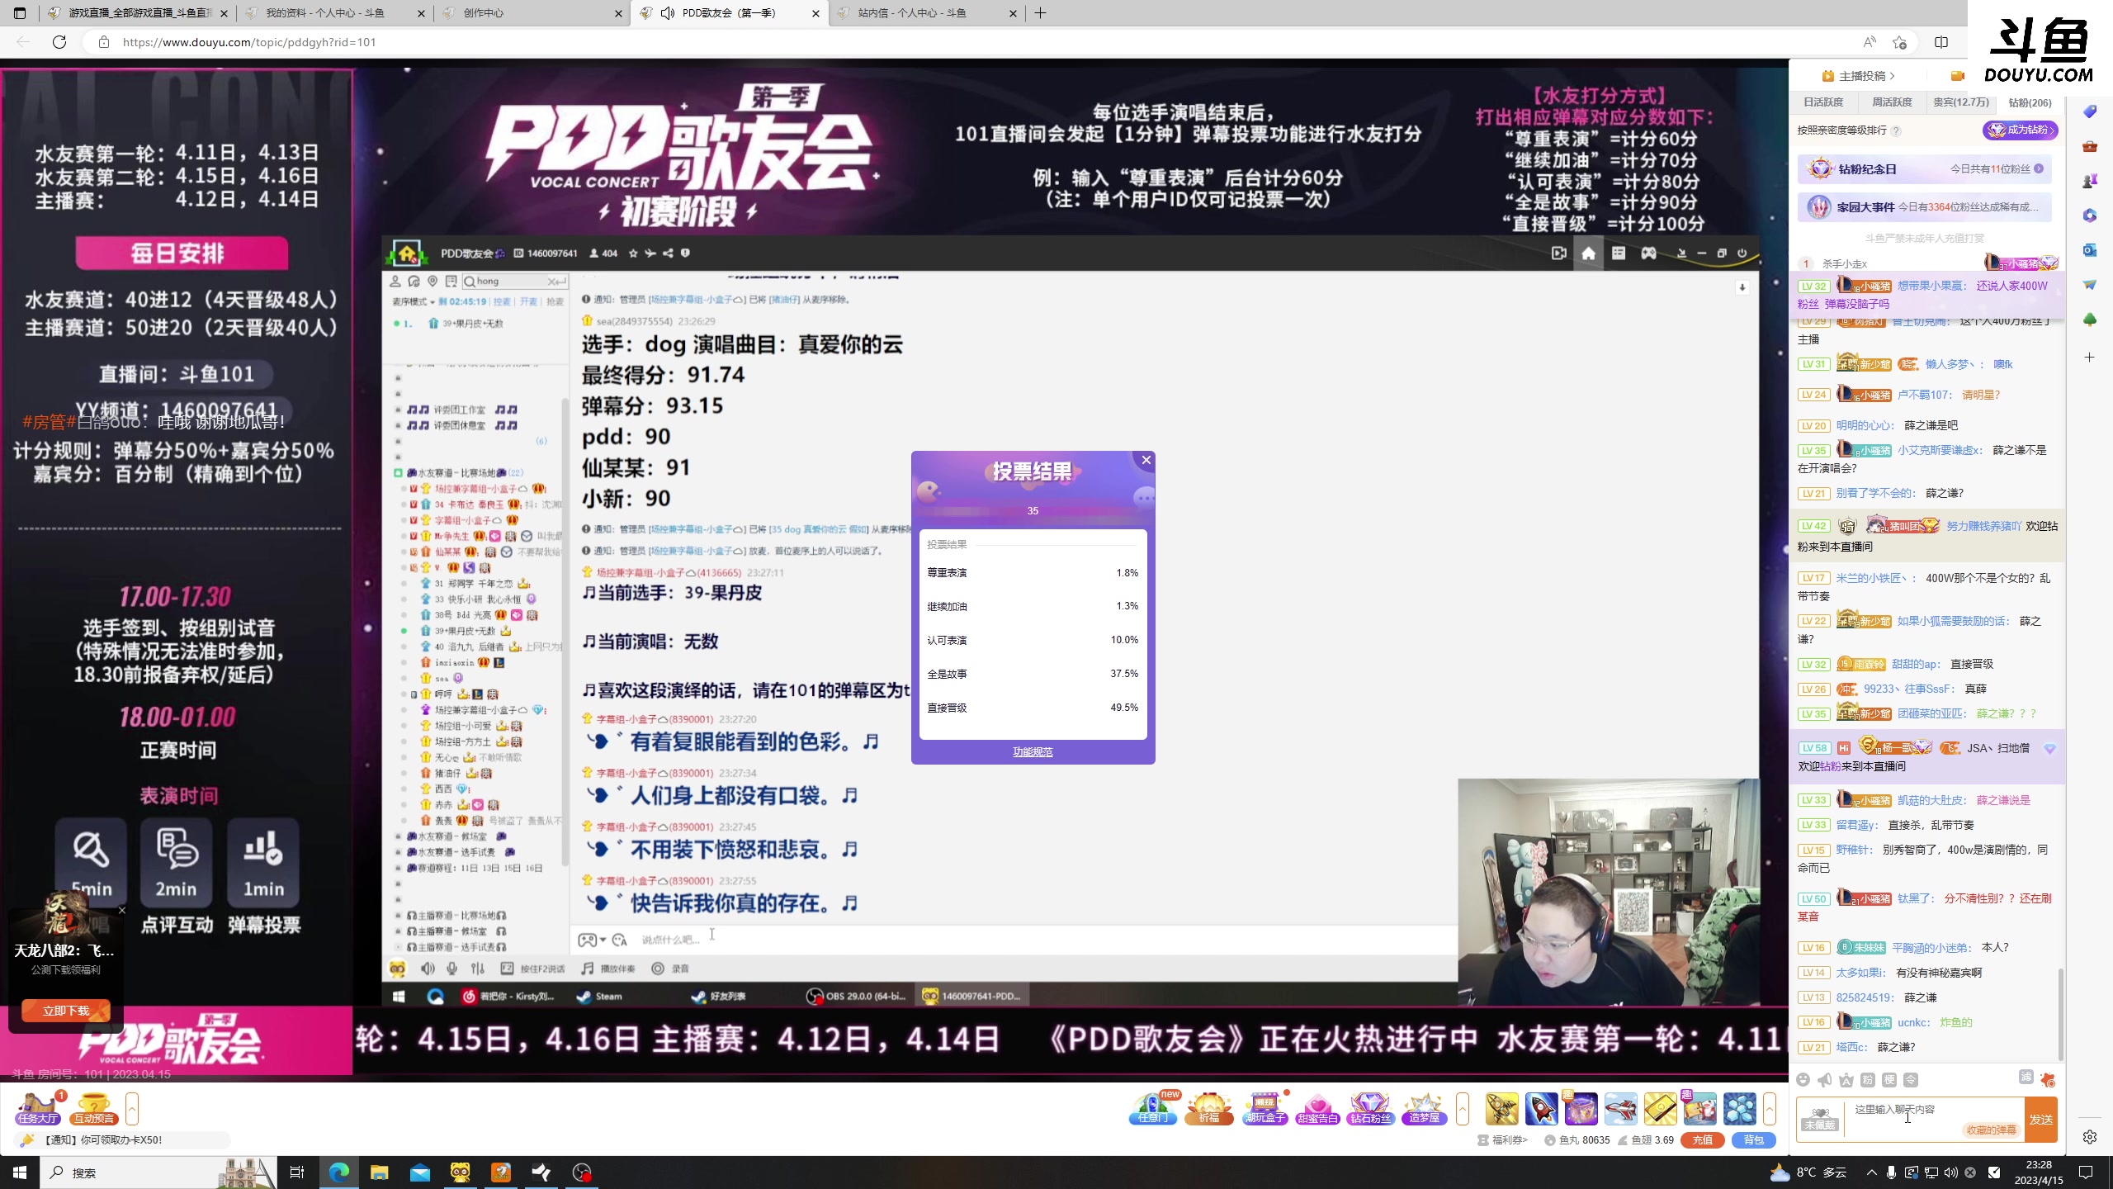This screenshot has width=2113, height=1189.
Task: Open Edge sidebar shopping tag icon
Action: point(2090,111)
